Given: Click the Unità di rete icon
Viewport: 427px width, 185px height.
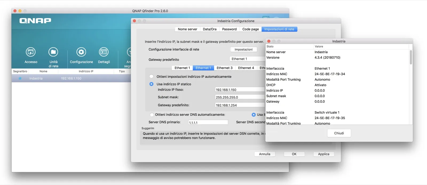Looking at the screenshot, I should point(53,52).
